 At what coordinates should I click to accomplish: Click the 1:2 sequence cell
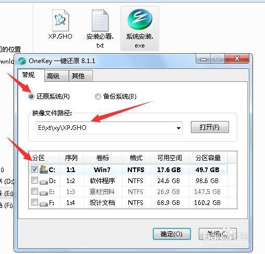click(70, 181)
